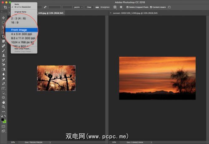
Task: Select the Zoom magnifier tool
Action: coord(3,107)
